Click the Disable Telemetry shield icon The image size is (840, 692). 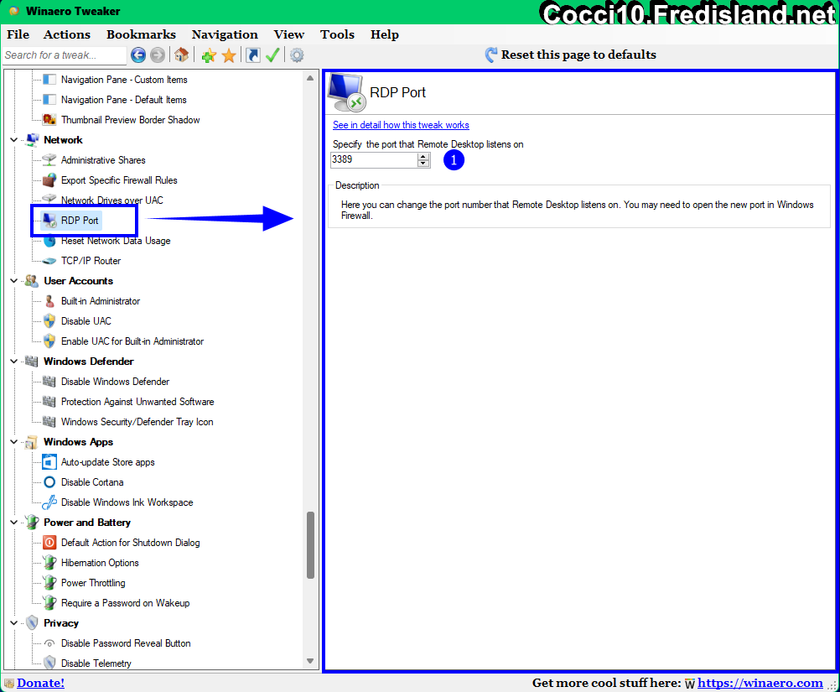(49, 663)
